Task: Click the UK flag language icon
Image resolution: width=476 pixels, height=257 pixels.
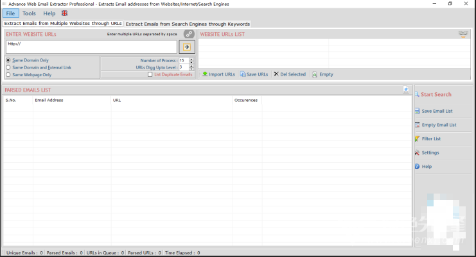Action: 64,13
